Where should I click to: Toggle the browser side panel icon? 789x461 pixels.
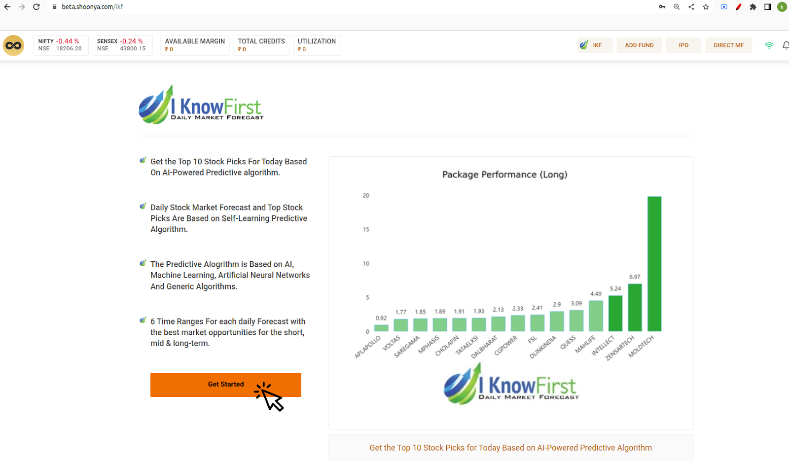[768, 7]
